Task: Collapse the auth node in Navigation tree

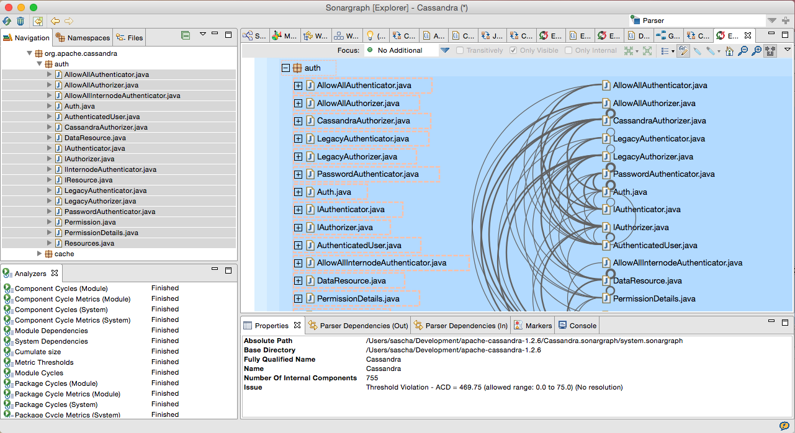Action: [x=39, y=64]
